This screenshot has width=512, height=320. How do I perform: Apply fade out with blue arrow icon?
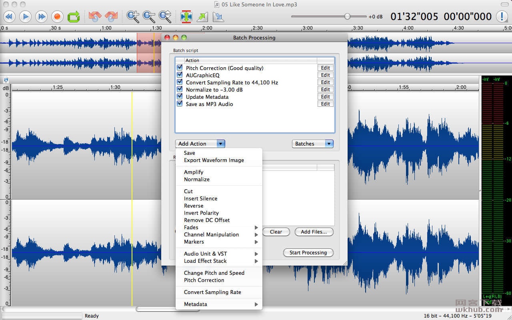(x=218, y=16)
